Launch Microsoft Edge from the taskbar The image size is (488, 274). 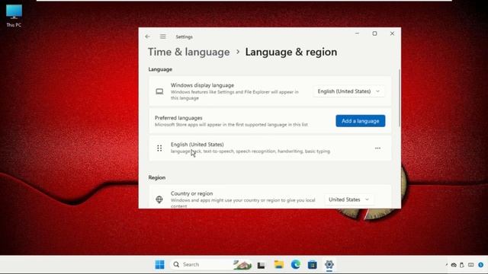pyautogui.click(x=296, y=264)
